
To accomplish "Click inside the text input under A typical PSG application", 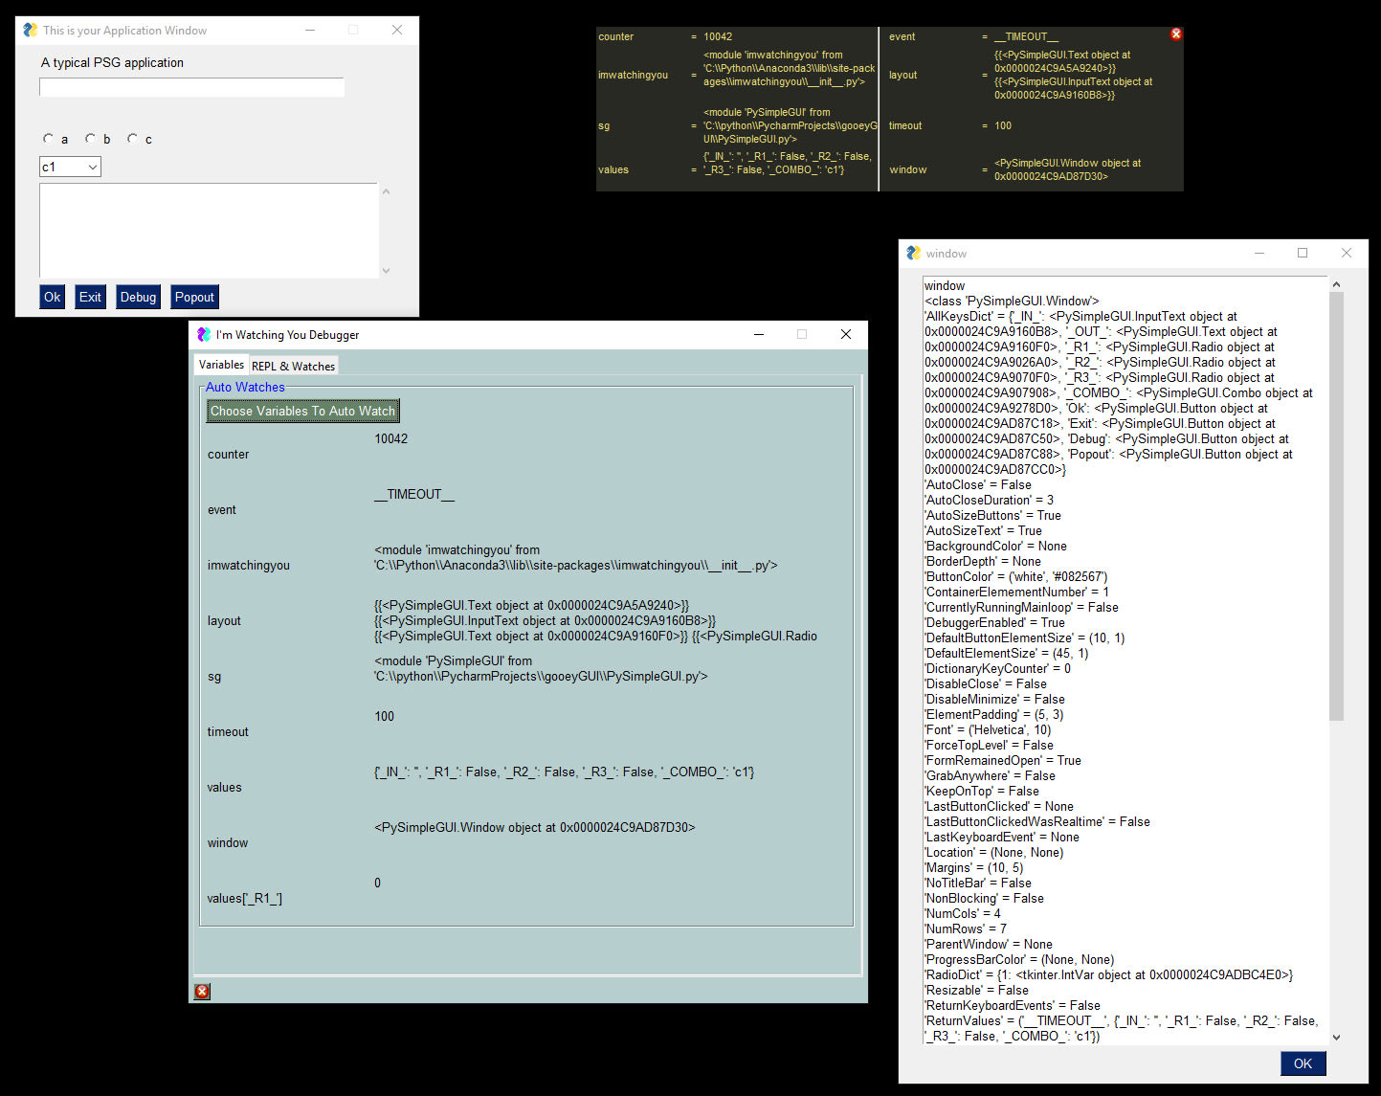I will tap(190, 87).
